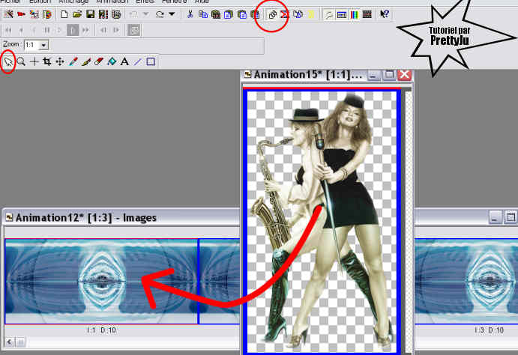The width and height of the screenshot is (518, 355).
Task: Choose the Mover tool
Action: [x=59, y=62]
